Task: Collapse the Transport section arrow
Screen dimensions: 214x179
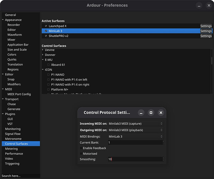Action: tap(3, 99)
